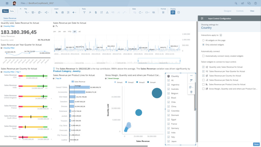Screen dimensions: 261x147
Task: Open the Insert plus dropdown
Action: tap(74, 12)
